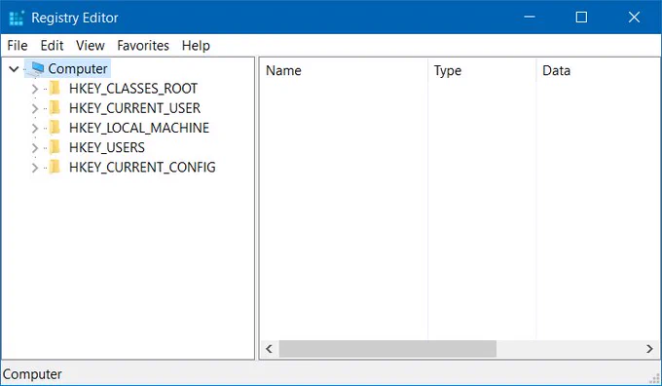Maximize the Registry Editor window
Image resolution: width=662 pixels, height=386 pixels.
[x=581, y=18]
